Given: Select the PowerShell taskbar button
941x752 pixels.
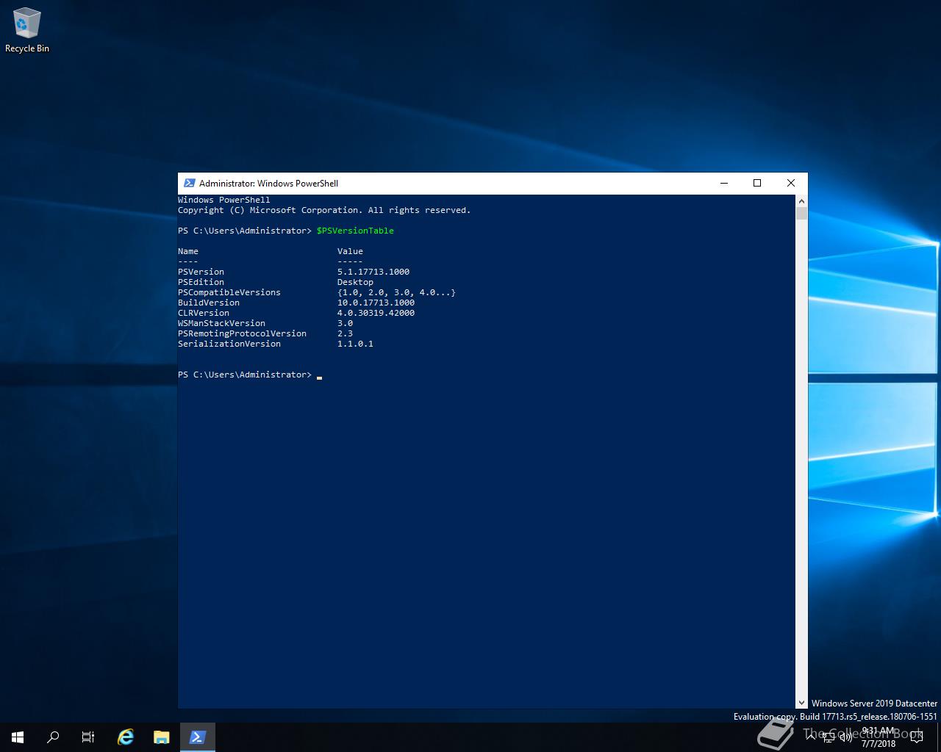Looking at the screenshot, I should [x=197, y=737].
